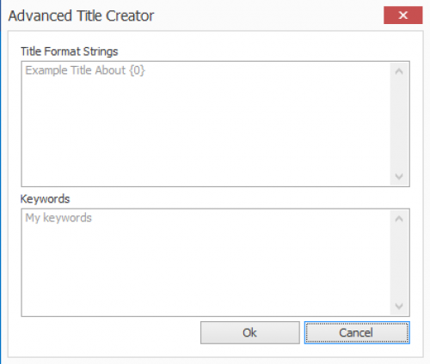Click the Keywords label
Viewport: 430px width, 364px height.
[45, 198]
